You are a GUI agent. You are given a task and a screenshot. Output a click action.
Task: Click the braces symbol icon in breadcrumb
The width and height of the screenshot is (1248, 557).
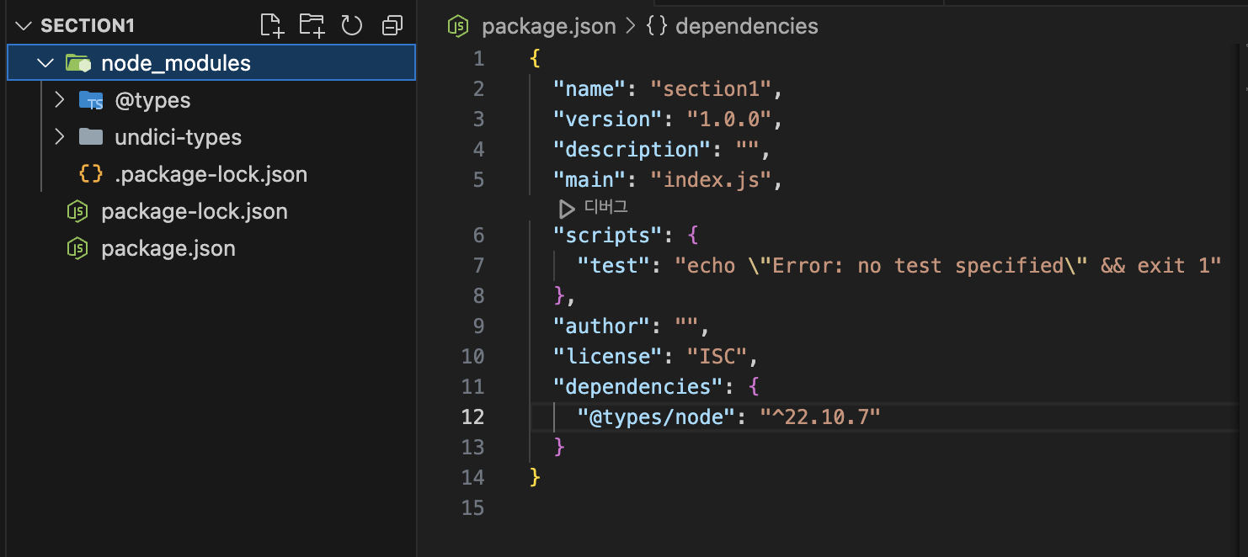click(657, 26)
